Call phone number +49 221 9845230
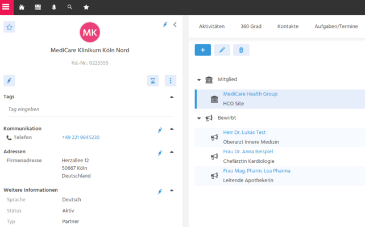 (x=81, y=137)
